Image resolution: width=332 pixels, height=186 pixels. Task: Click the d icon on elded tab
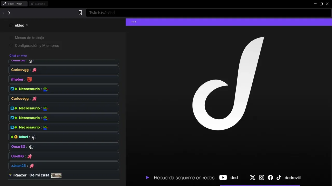pos(4,4)
